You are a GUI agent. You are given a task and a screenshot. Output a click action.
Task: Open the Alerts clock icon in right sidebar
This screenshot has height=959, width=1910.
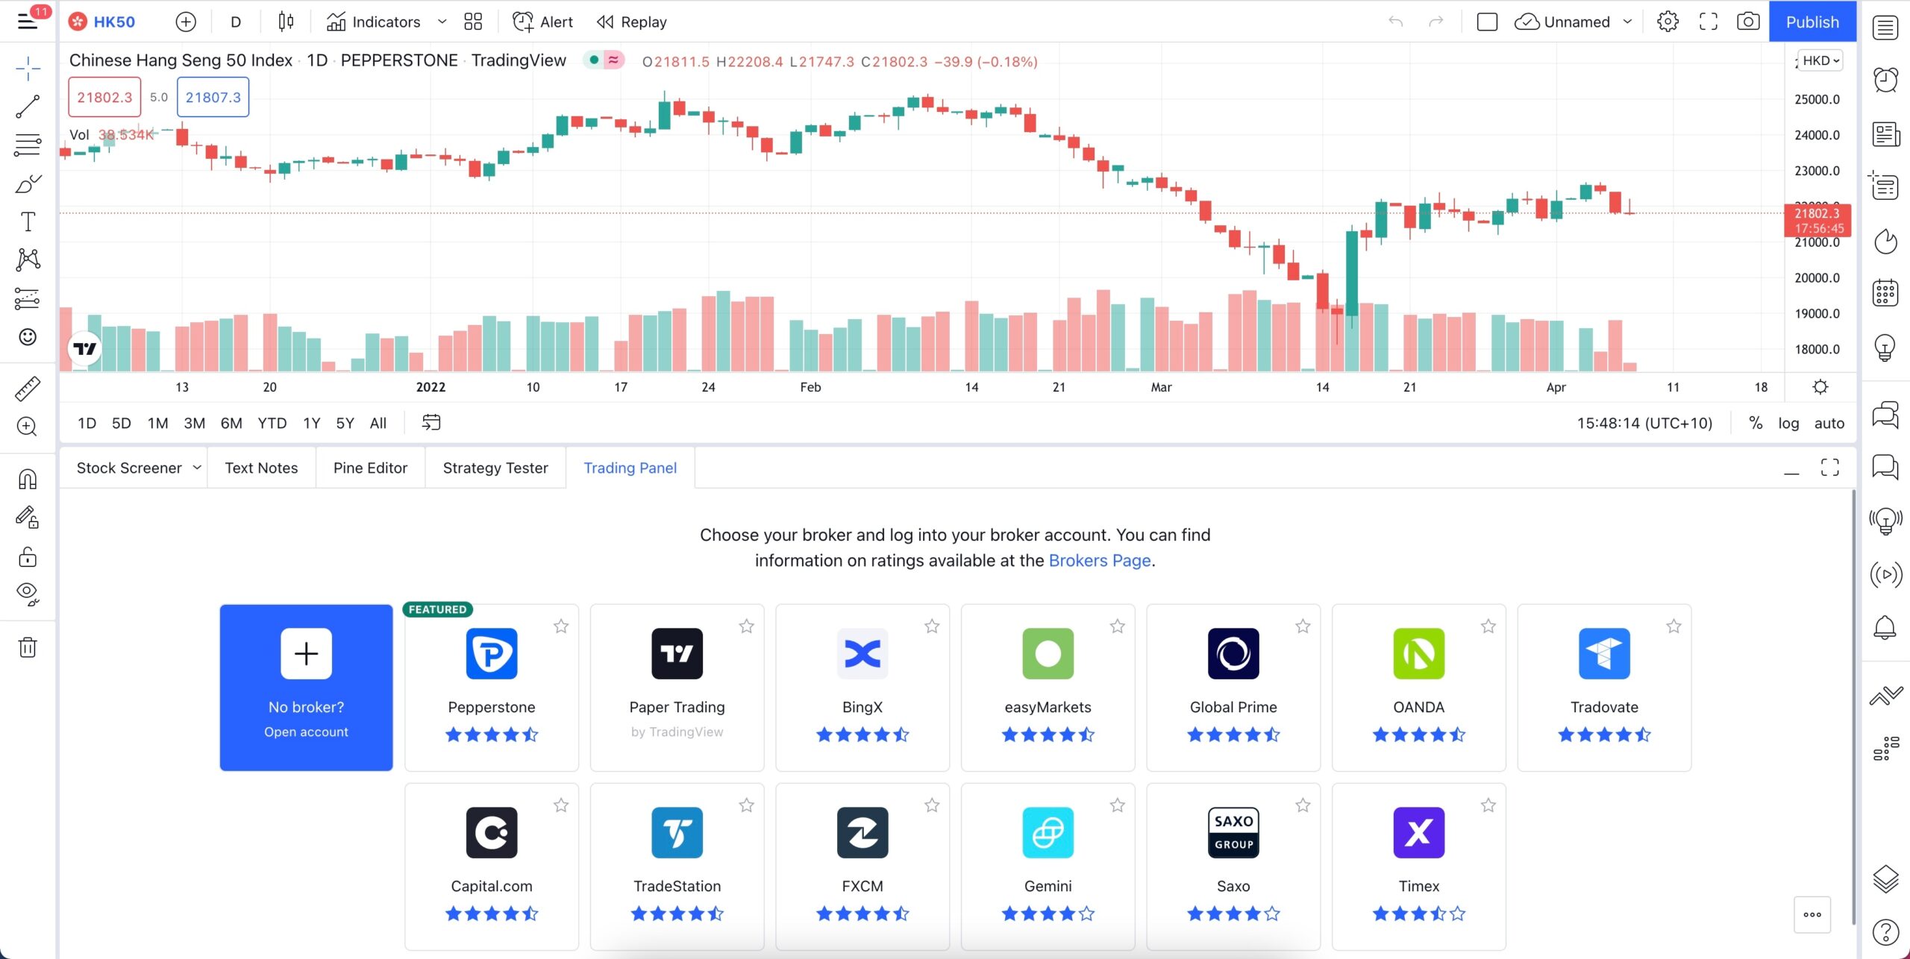1885,79
